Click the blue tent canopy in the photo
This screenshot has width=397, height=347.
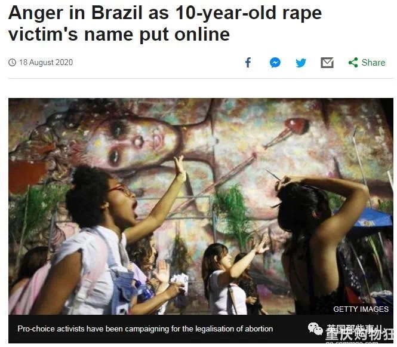point(371,218)
